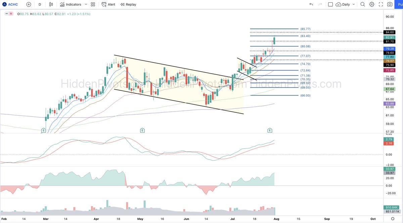Undo the last chart action
The height and width of the screenshot is (223, 403).
coord(311,4)
